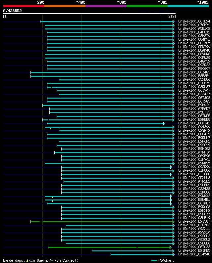This screenshot has height=263, width=212.
Task: Click the yellow gap marker on the B9N4E1 alignment
Action: coord(52,201)
